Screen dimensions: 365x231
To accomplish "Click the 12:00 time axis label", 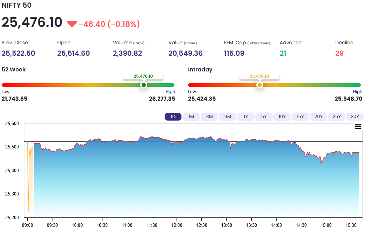I will 177,225.
